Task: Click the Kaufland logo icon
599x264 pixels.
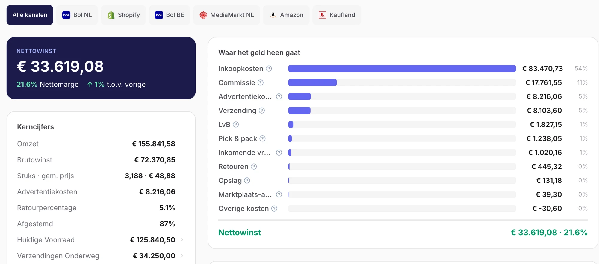Action: coord(322,15)
